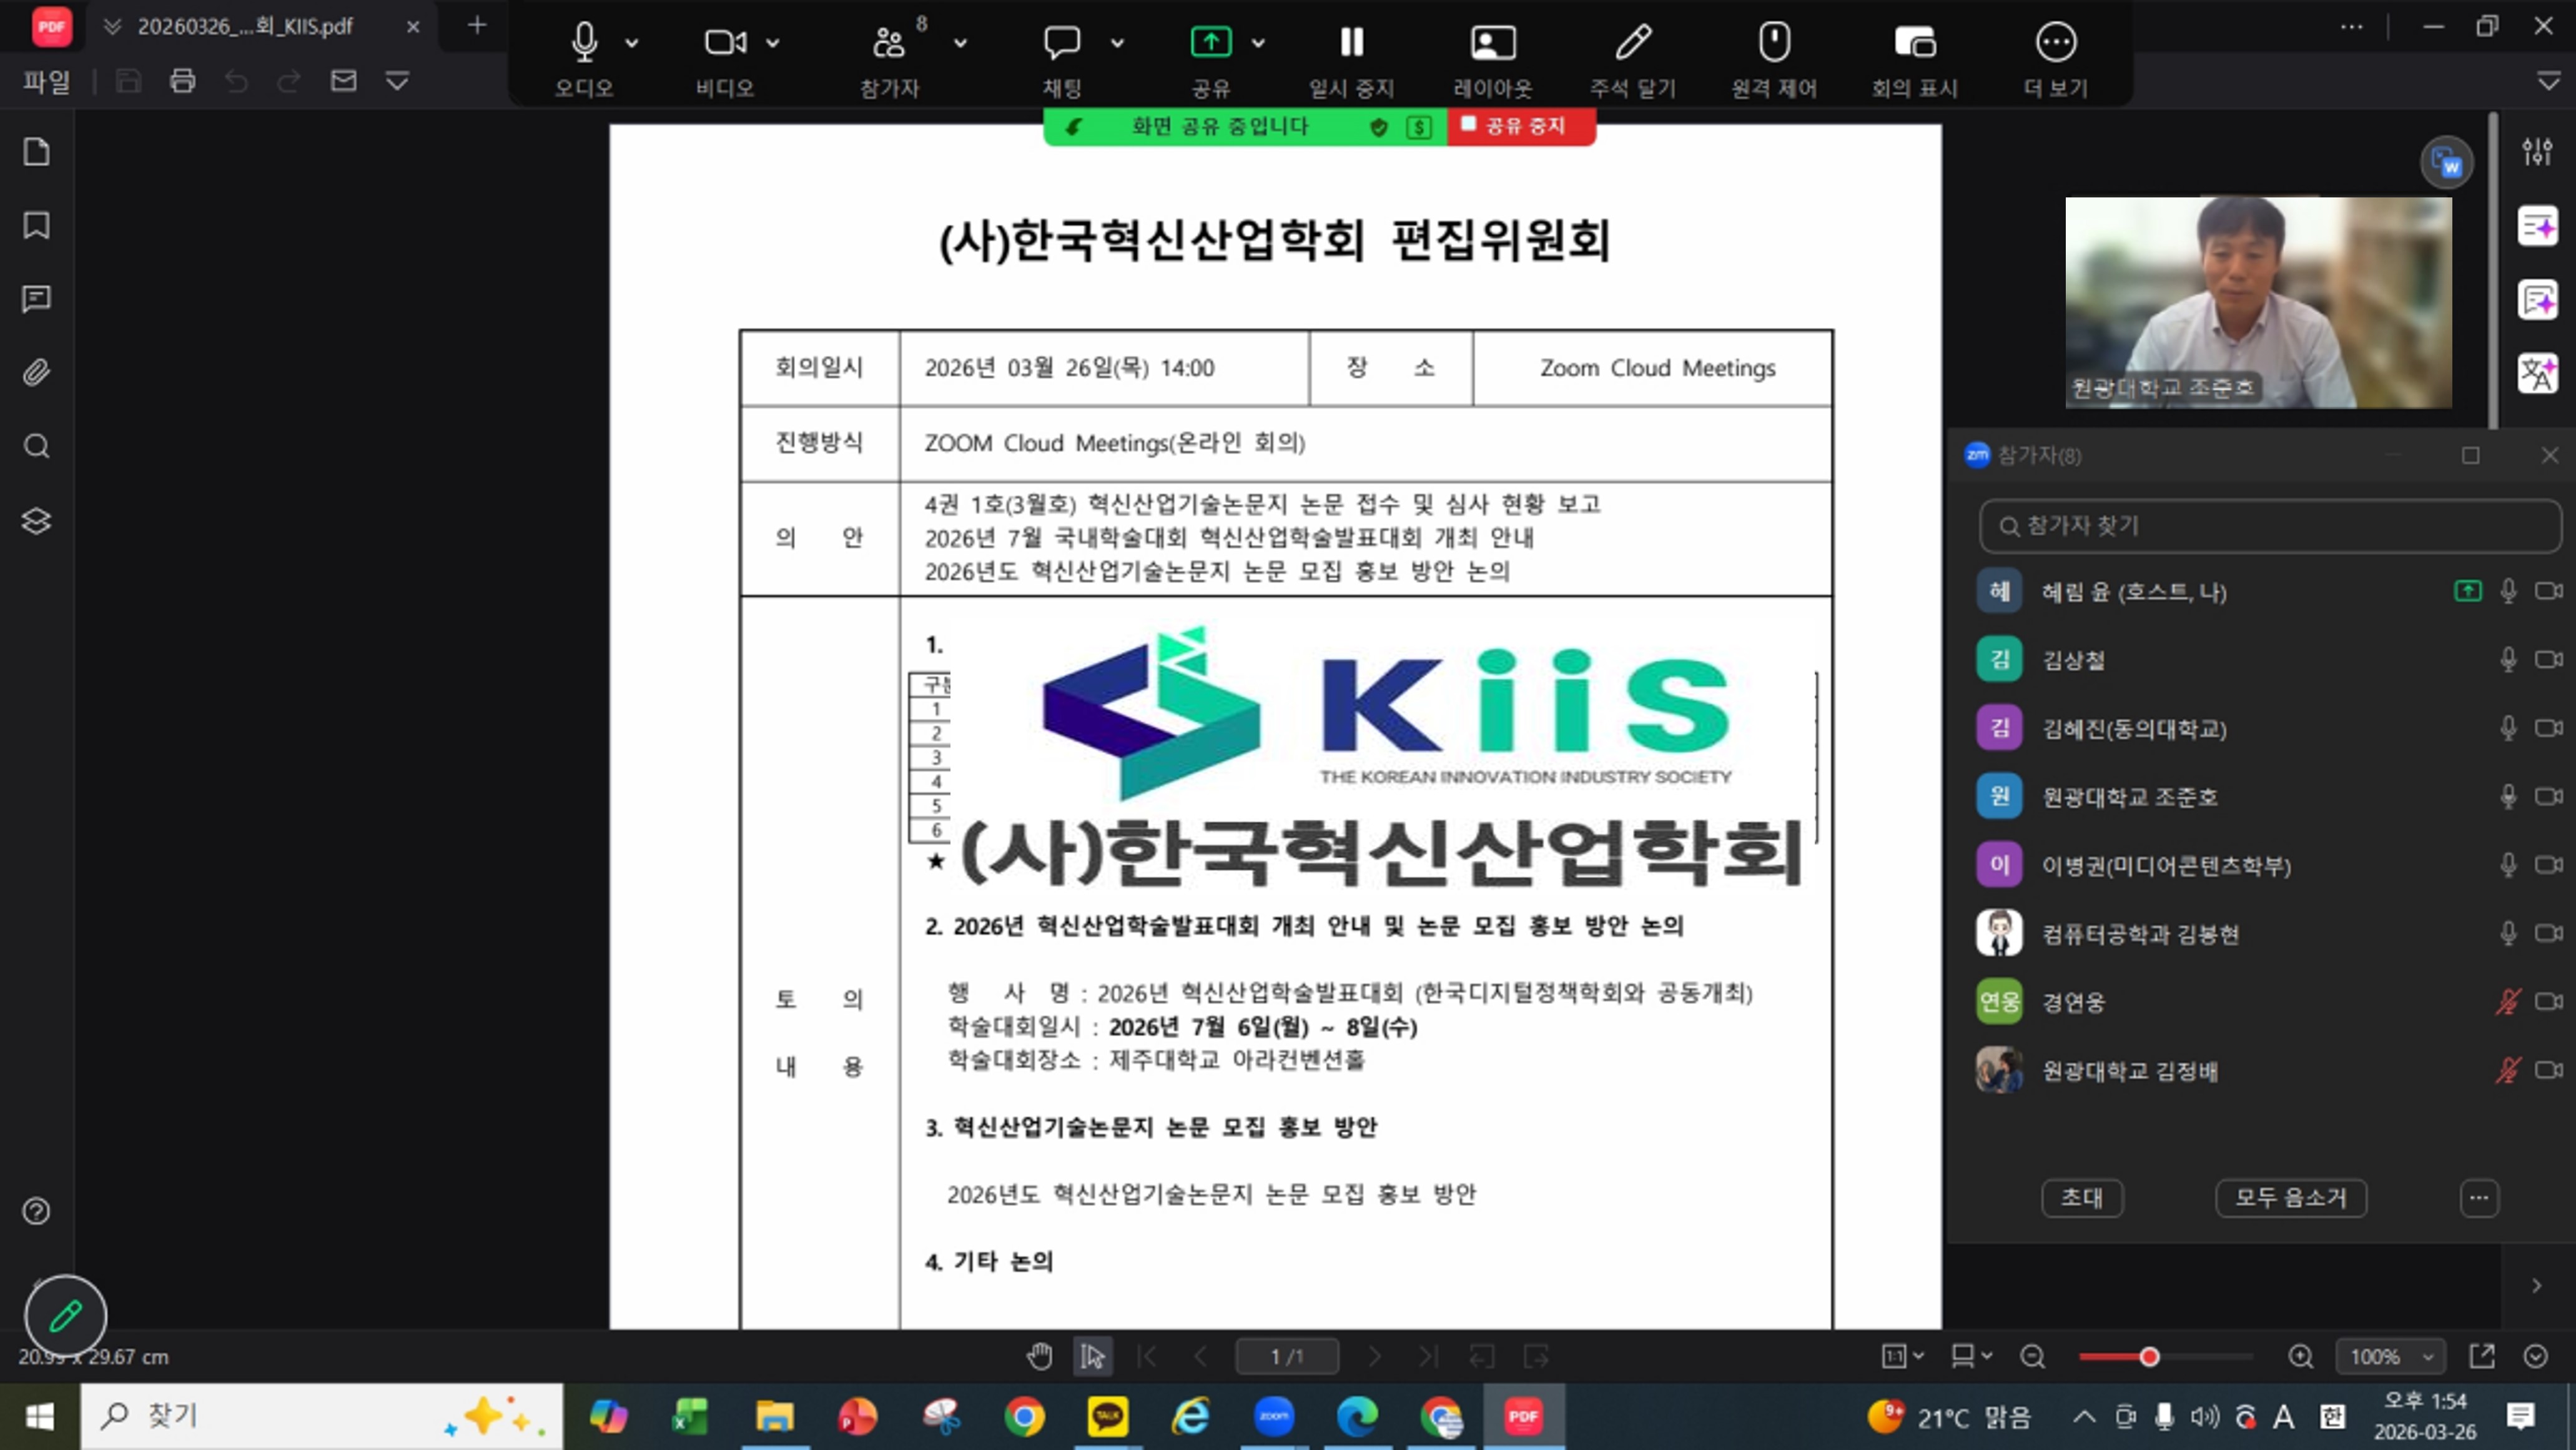The height and width of the screenshot is (1450, 2576).
Task: Open the 파일 menu in PDF editor
Action: tap(47, 81)
